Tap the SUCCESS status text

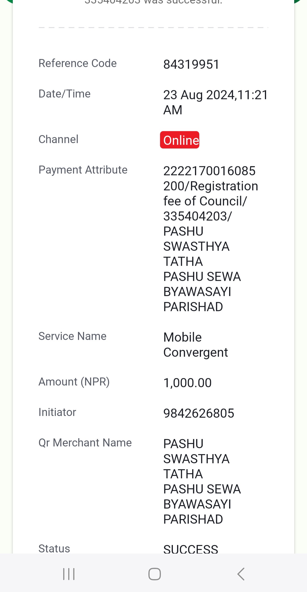[191, 549]
